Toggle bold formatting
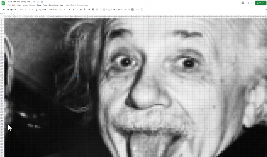 [74, 9]
